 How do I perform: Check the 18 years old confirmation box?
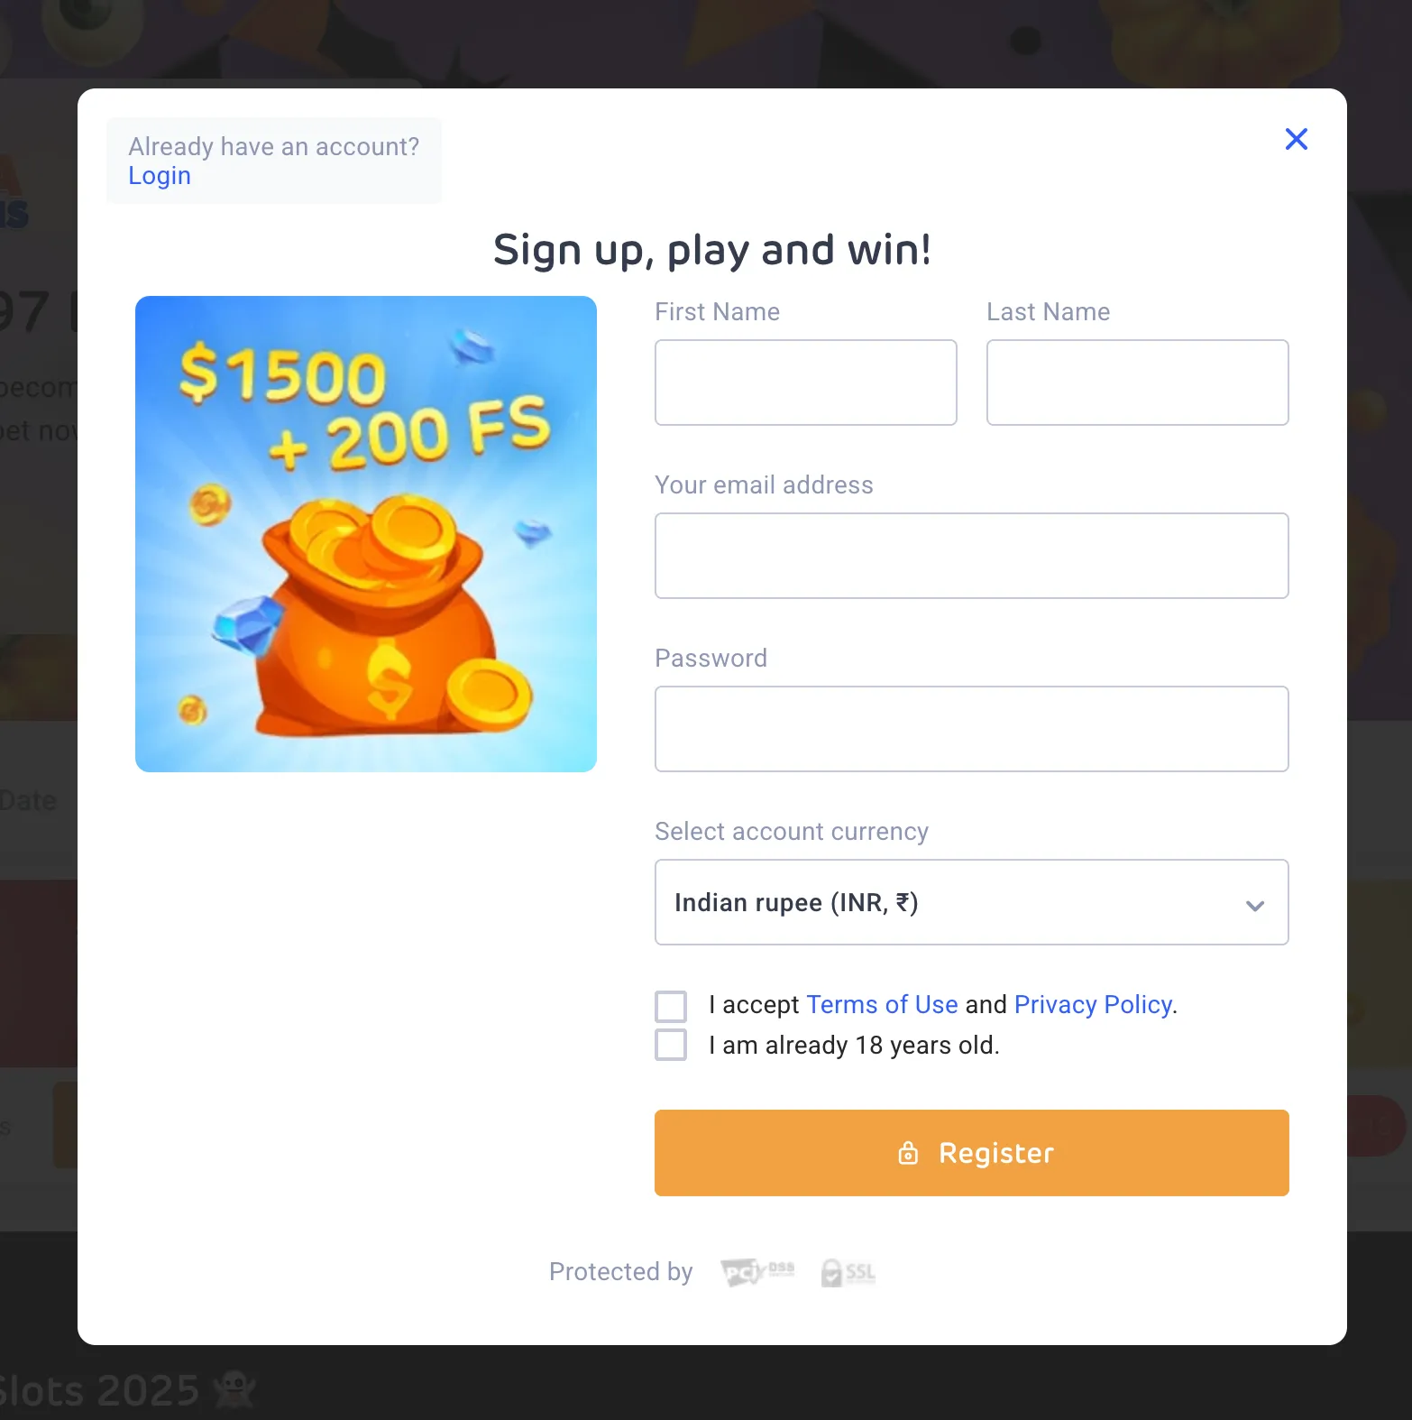pos(671,1045)
